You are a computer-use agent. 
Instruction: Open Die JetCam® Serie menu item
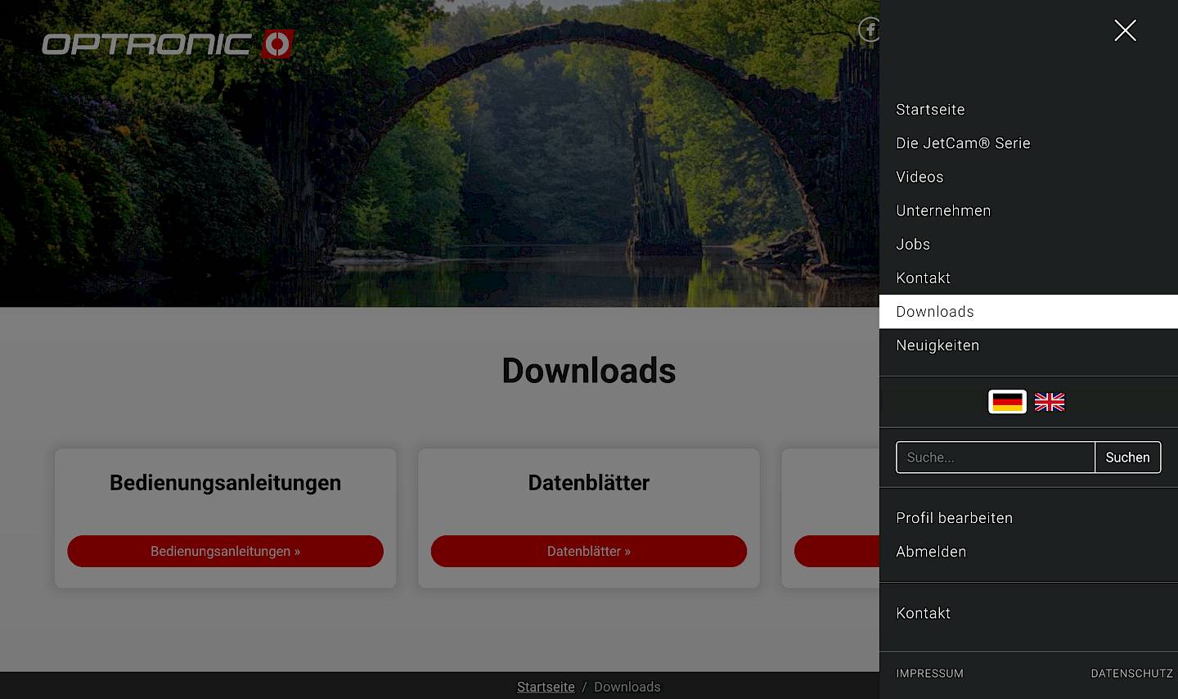pyautogui.click(x=963, y=143)
